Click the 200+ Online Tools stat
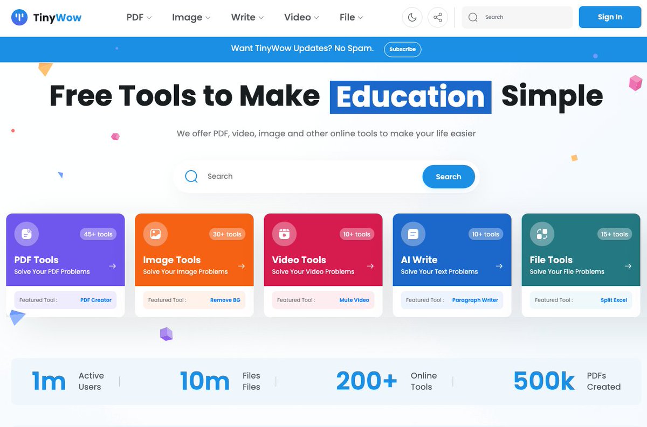 point(387,381)
